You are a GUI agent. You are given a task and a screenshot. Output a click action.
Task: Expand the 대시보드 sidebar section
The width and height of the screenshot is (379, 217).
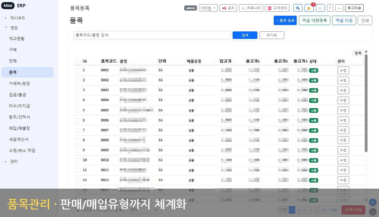(x=18, y=18)
